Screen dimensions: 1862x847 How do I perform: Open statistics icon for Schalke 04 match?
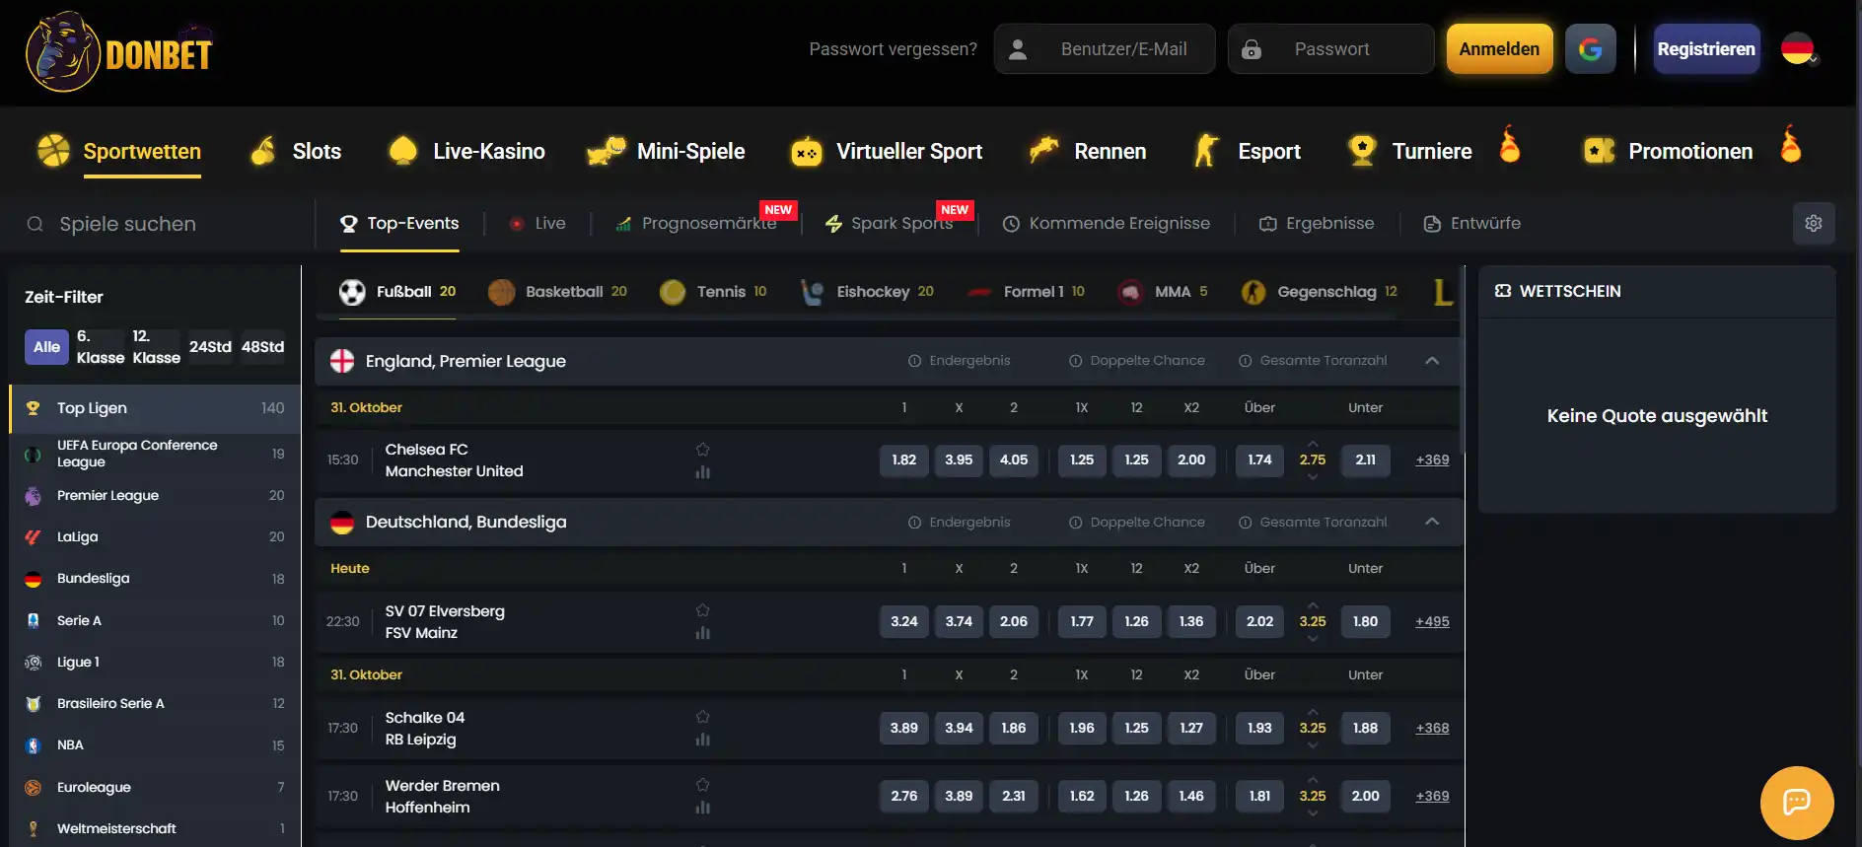tap(702, 740)
